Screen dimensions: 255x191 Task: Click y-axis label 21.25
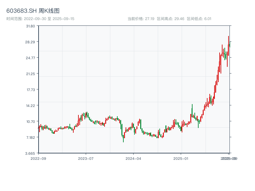(31, 74)
